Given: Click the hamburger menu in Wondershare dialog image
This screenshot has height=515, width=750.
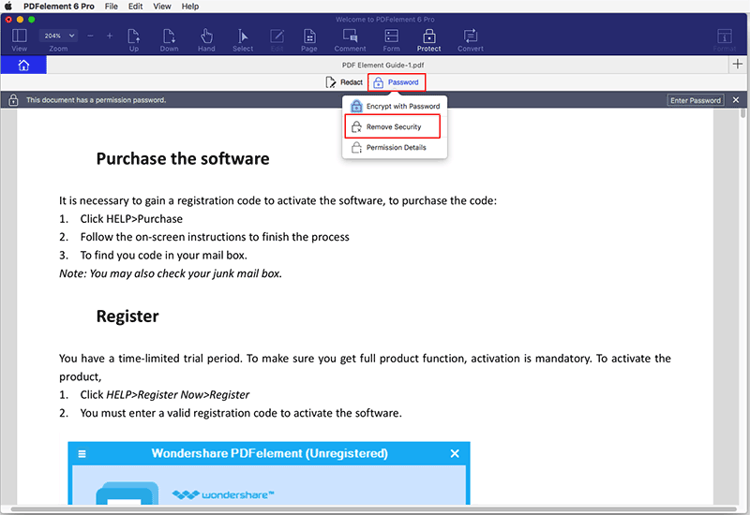Looking at the screenshot, I should click(x=82, y=454).
